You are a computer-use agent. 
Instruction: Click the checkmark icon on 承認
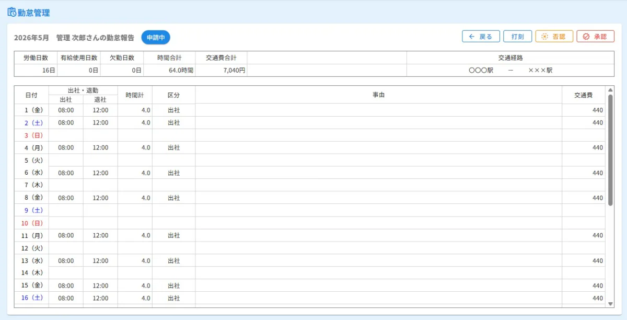586,37
